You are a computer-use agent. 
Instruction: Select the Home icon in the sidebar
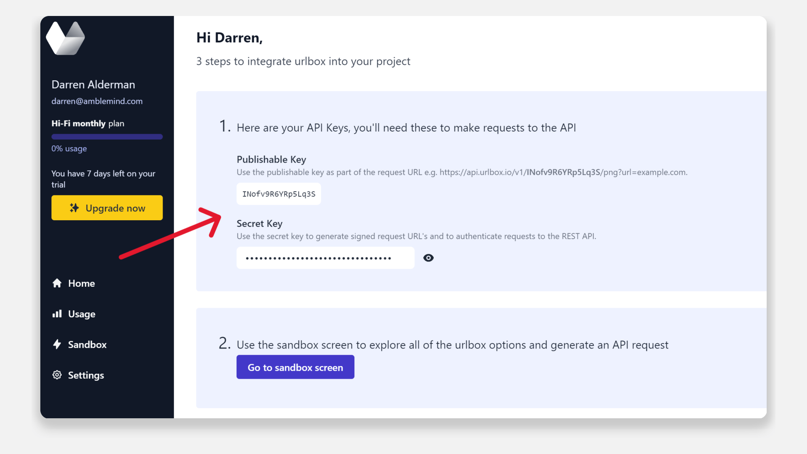pos(57,283)
